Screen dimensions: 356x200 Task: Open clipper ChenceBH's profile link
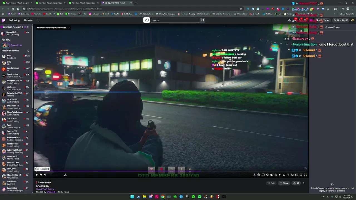coord(51,192)
